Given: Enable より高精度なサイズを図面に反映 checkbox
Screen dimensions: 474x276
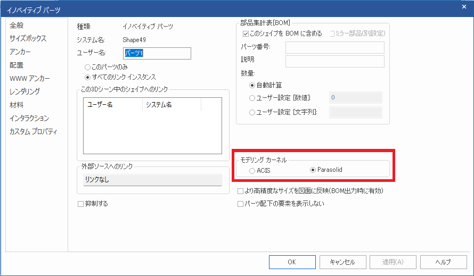Looking at the screenshot, I should (240, 191).
